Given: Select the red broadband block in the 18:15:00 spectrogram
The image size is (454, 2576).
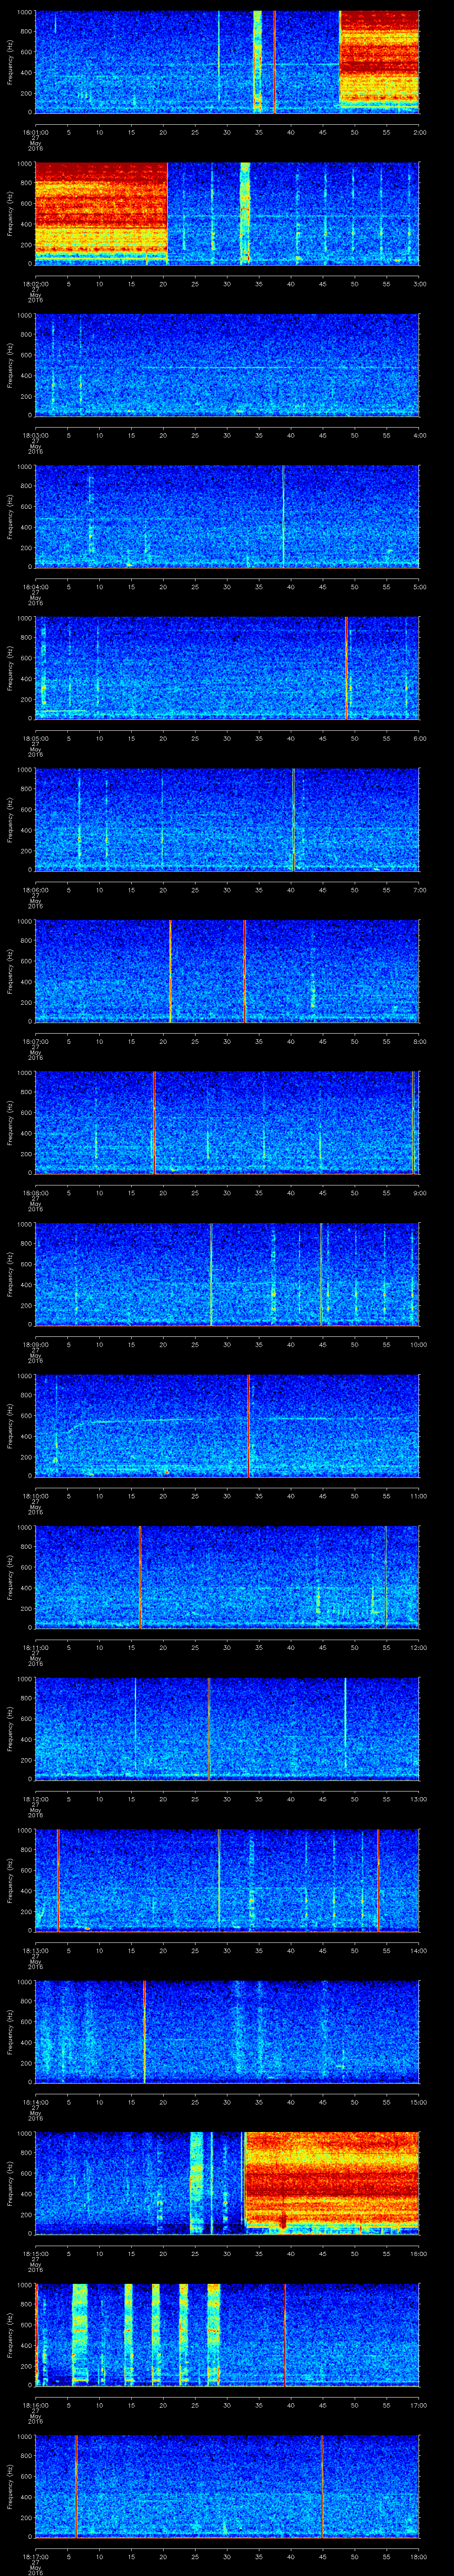Looking at the screenshot, I should coord(331,2178).
